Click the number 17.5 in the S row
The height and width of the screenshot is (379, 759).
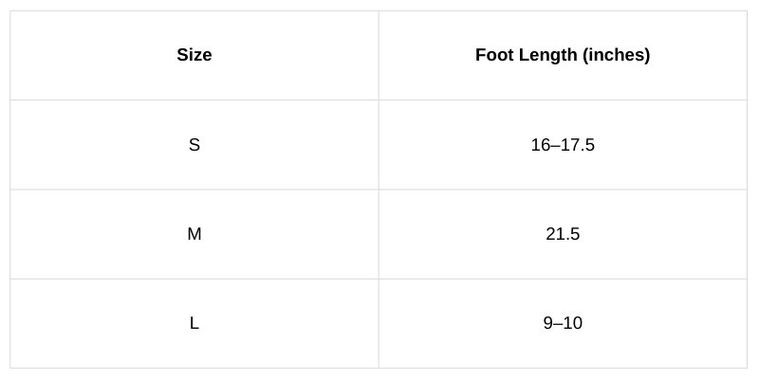coord(577,145)
